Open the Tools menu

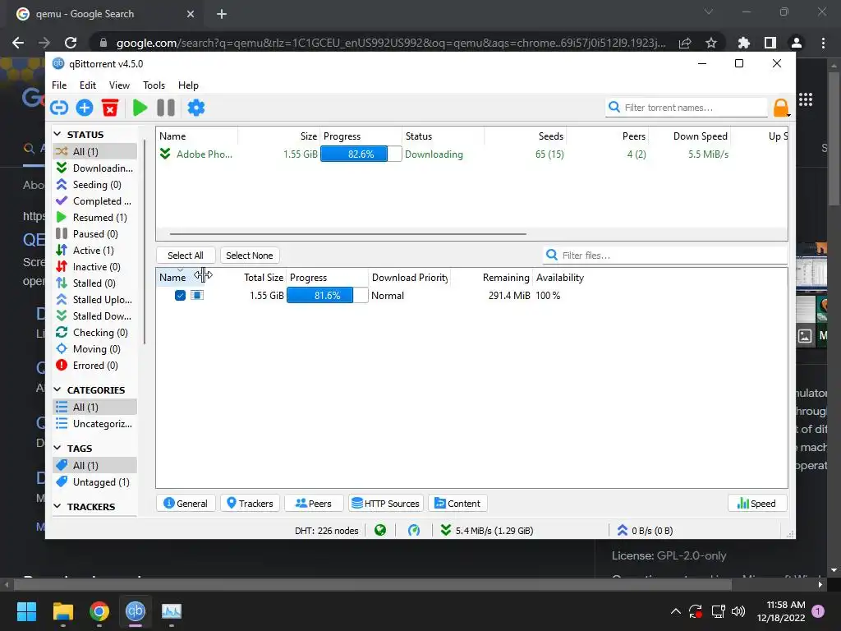[154, 85]
